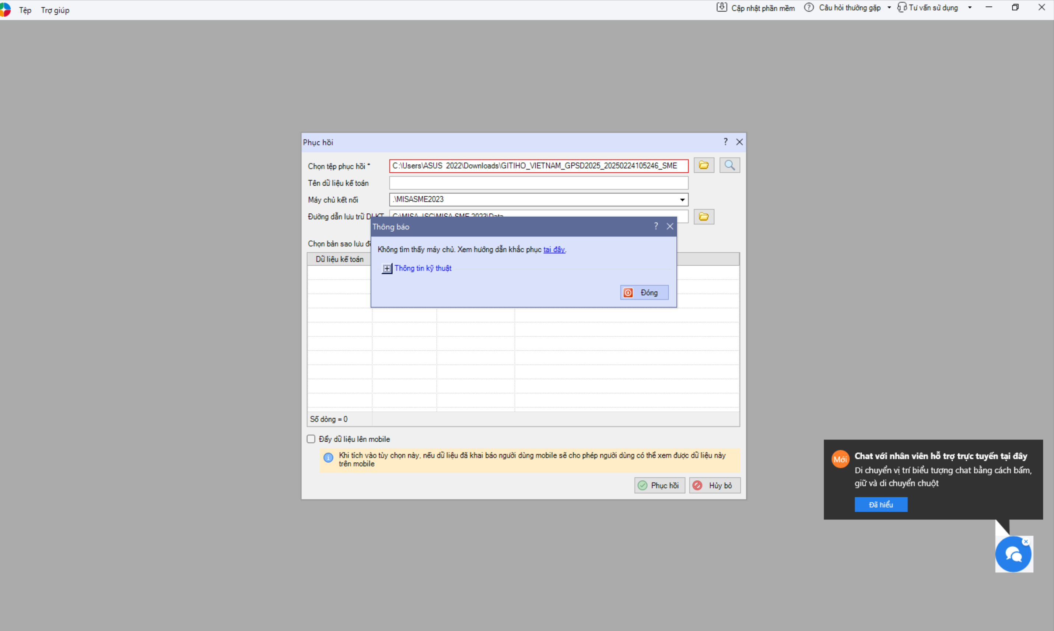Click browse folder icon for restore file

pos(704,165)
